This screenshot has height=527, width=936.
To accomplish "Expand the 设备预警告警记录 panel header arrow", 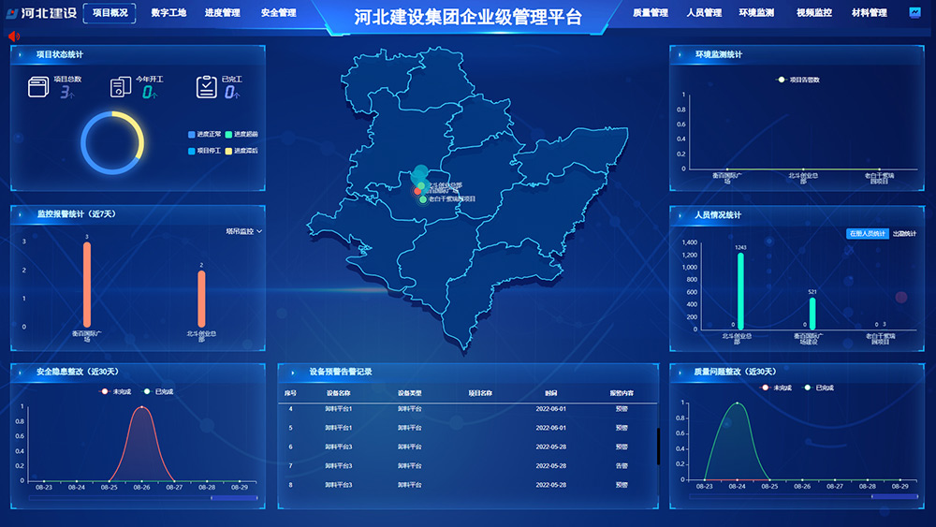I will (x=292, y=372).
